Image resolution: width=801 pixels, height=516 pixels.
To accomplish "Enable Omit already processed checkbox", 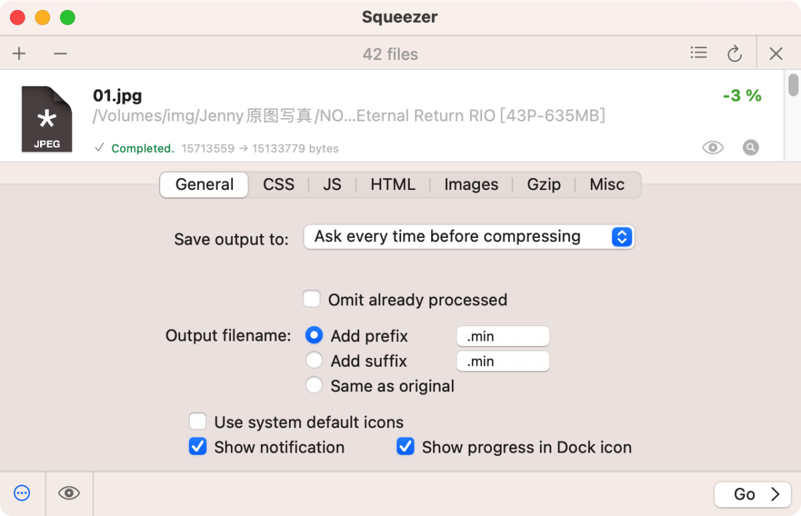I will click(x=312, y=299).
